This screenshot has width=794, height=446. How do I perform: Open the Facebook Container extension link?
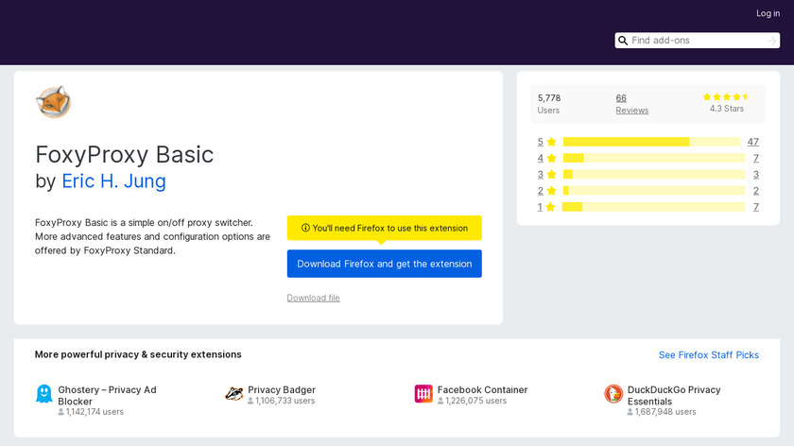pos(482,389)
